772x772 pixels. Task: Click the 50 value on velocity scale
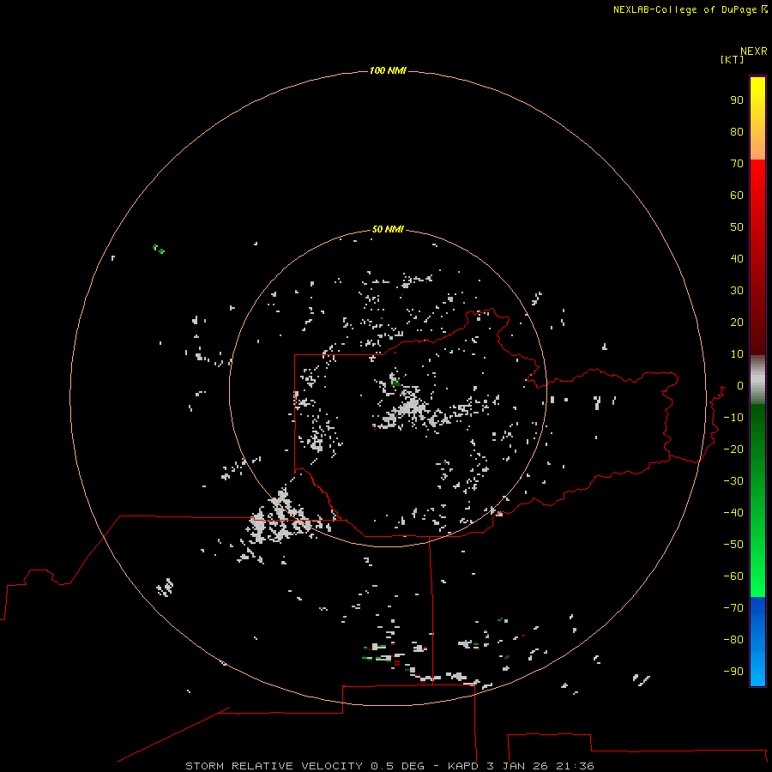(x=737, y=227)
